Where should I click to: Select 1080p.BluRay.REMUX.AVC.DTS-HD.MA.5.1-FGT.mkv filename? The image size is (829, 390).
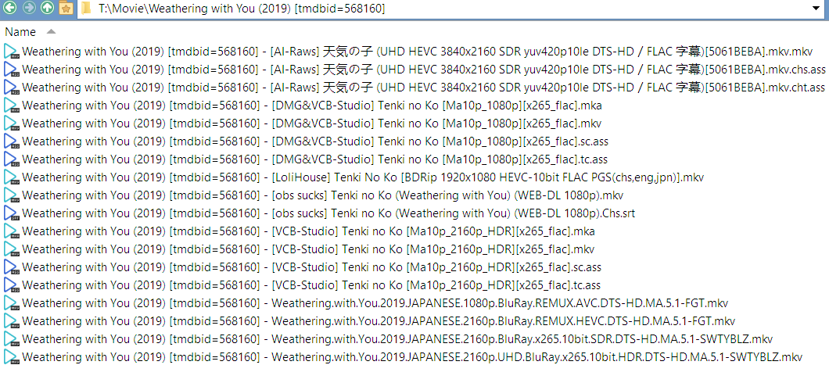coord(375,303)
